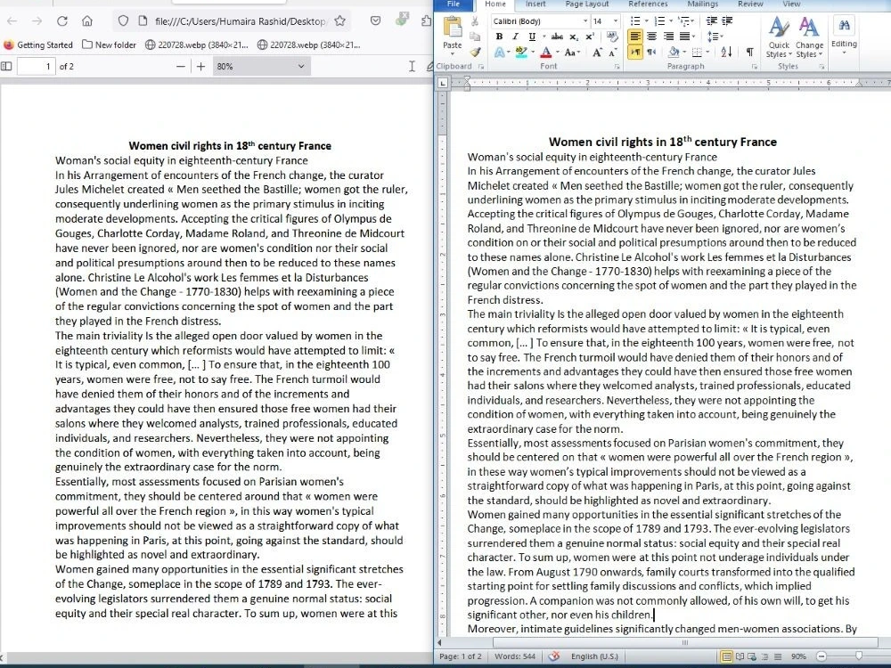
Task: Click the Increase Indent icon in Word
Action: point(727,21)
